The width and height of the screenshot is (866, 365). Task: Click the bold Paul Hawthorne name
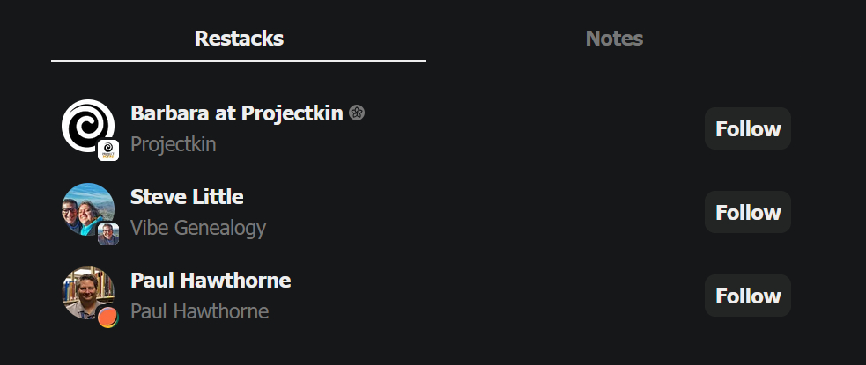click(211, 281)
